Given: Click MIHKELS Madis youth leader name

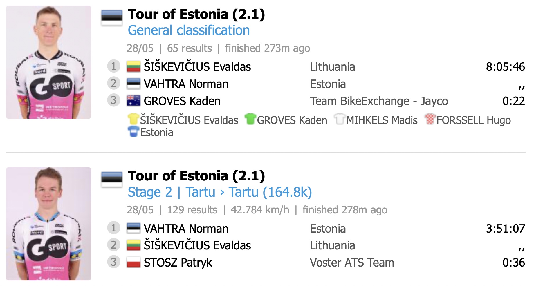Looking at the screenshot, I should click(x=382, y=120).
